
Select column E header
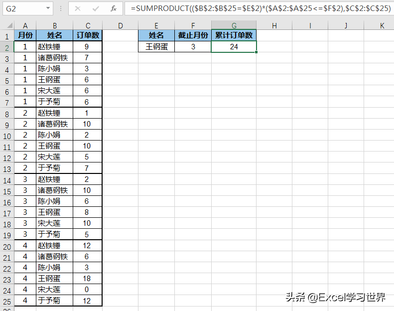pos(156,25)
